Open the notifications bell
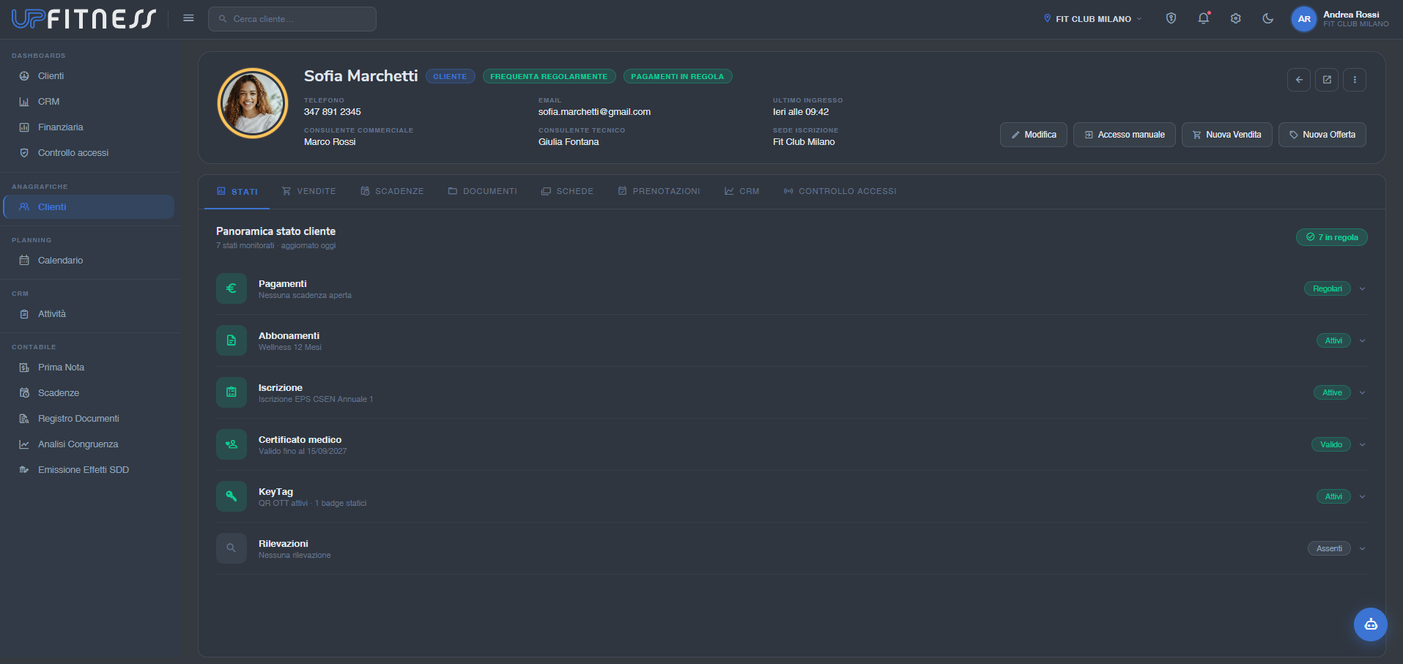 pyautogui.click(x=1203, y=18)
